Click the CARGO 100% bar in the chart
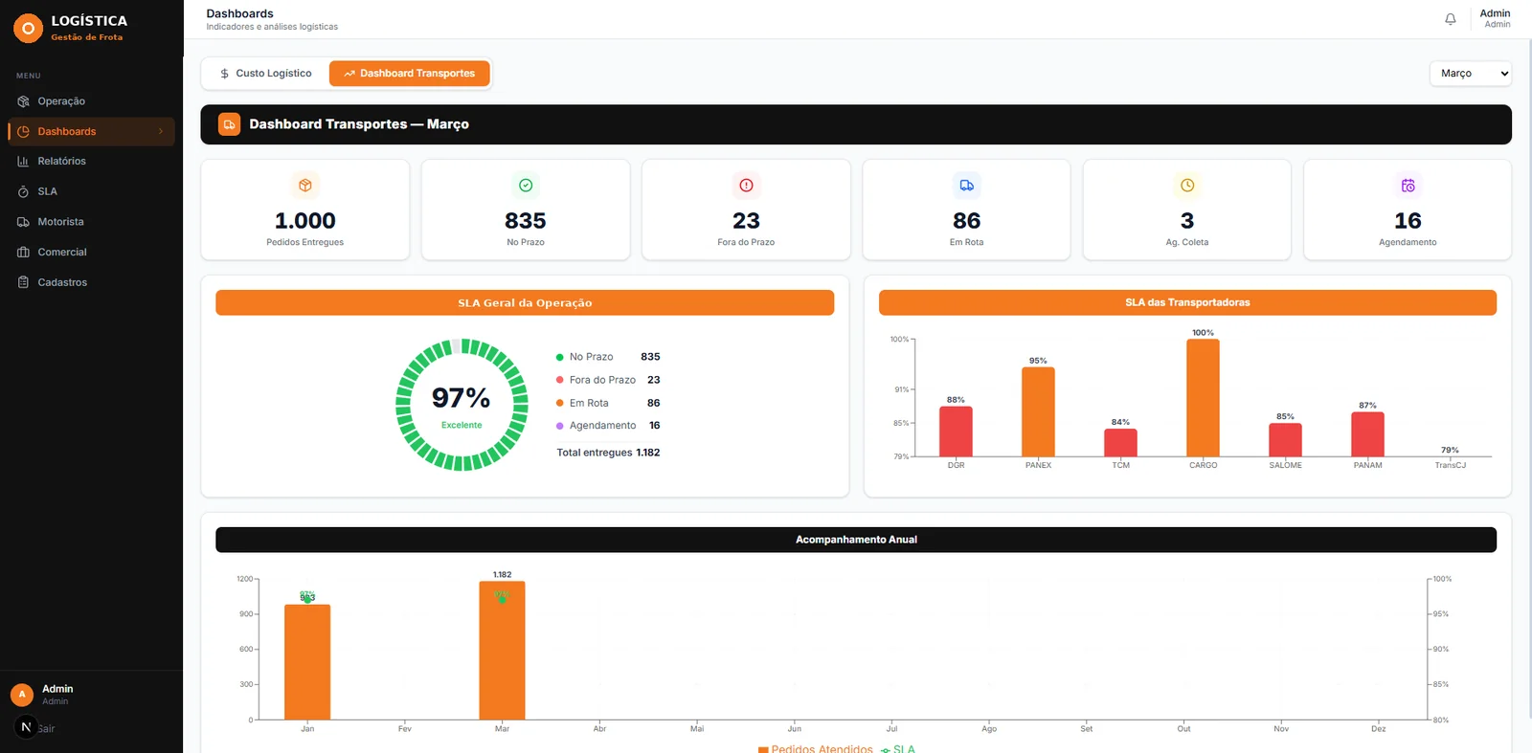Screen dimensions: 1532x753 (x=1203, y=398)
